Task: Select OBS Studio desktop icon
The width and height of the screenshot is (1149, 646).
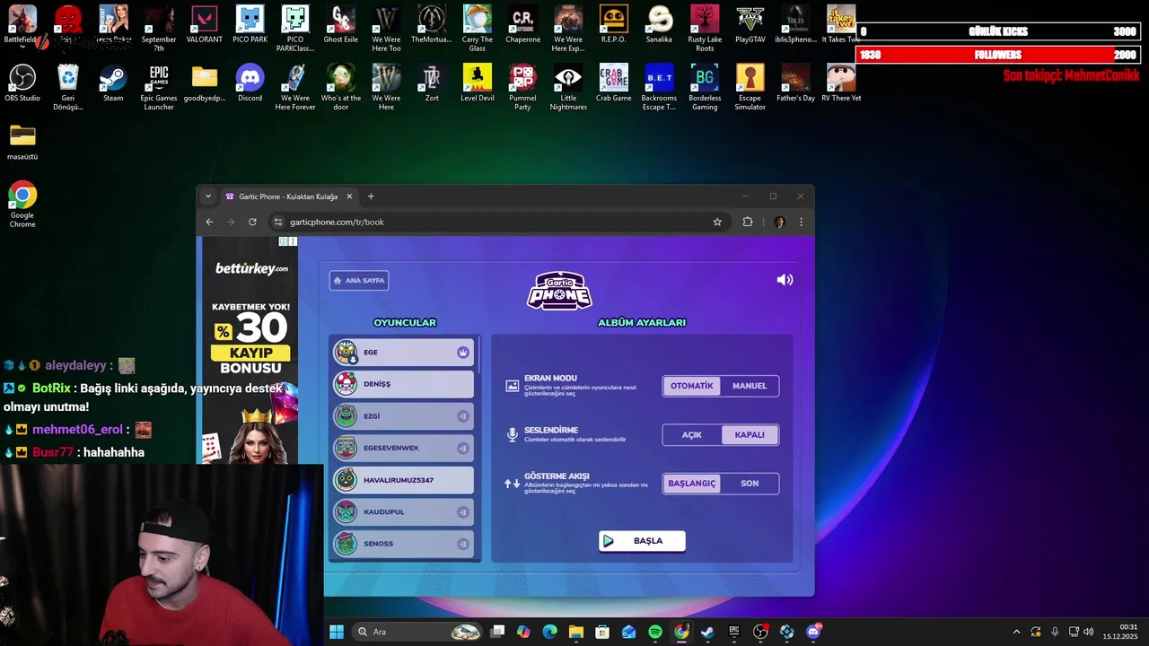Action: click(22, 83)
